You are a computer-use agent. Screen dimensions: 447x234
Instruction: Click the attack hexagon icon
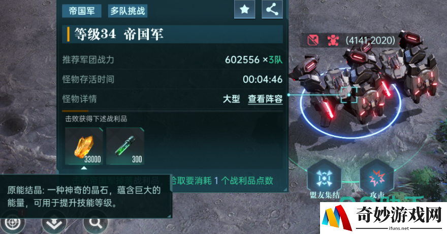[x=377, y=178]
